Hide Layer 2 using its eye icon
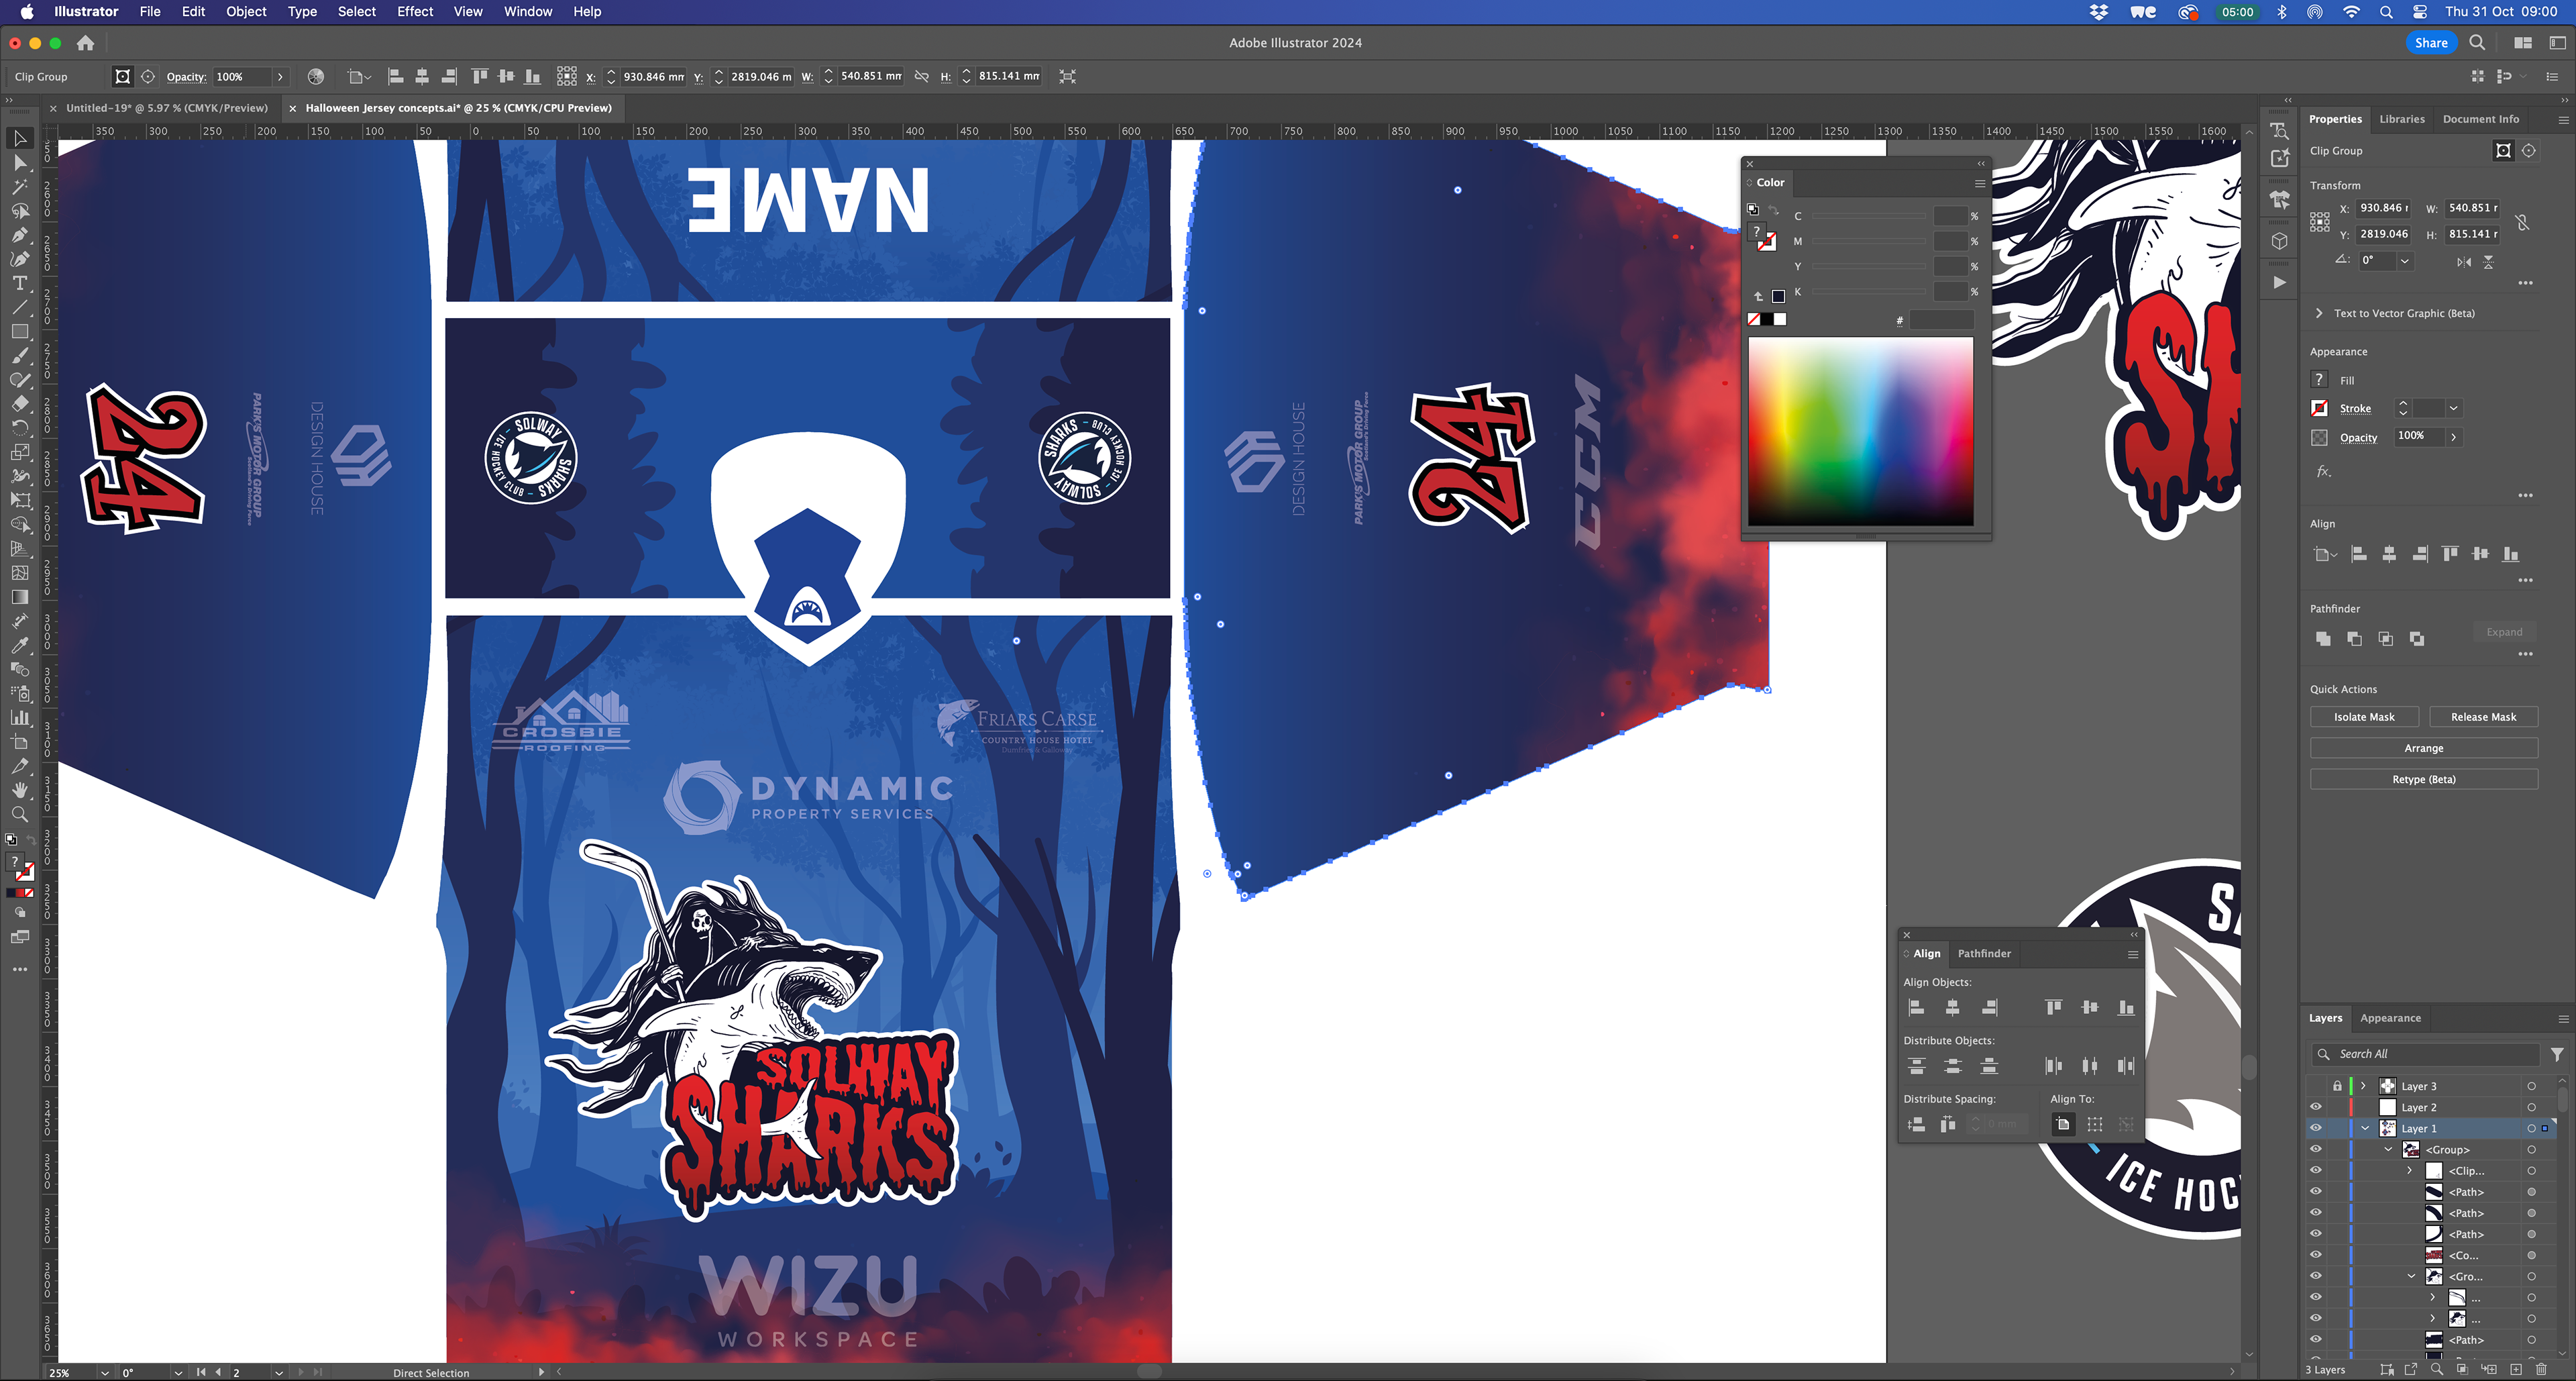 [2315, 1107]
